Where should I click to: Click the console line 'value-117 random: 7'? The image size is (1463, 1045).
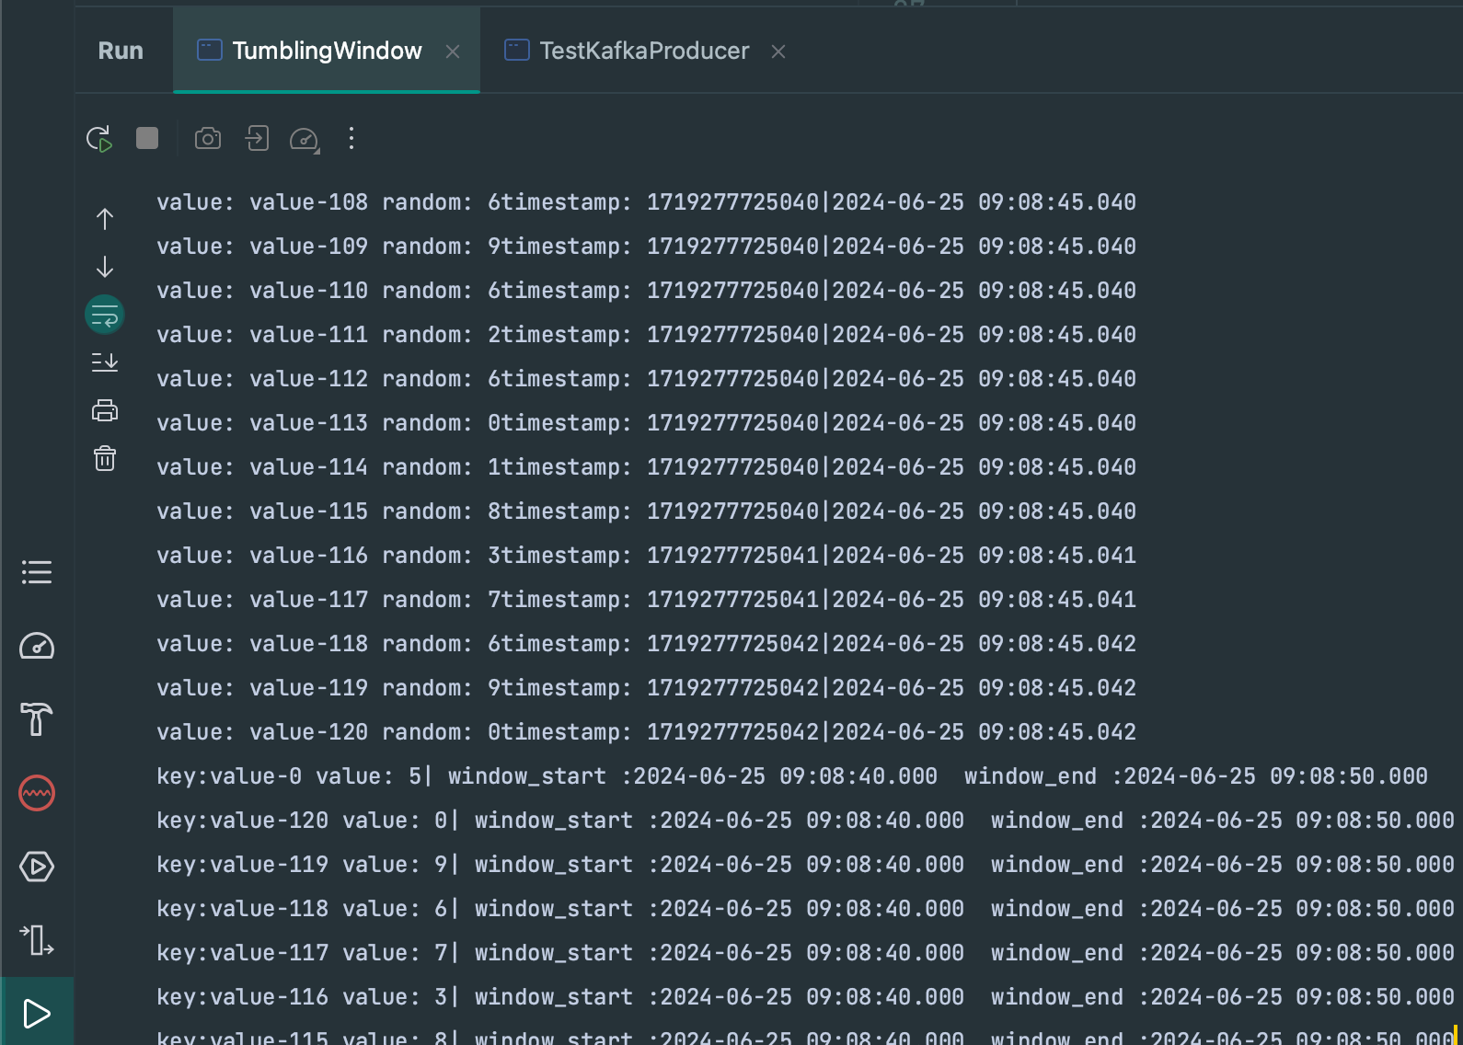(x=646, y=599)
